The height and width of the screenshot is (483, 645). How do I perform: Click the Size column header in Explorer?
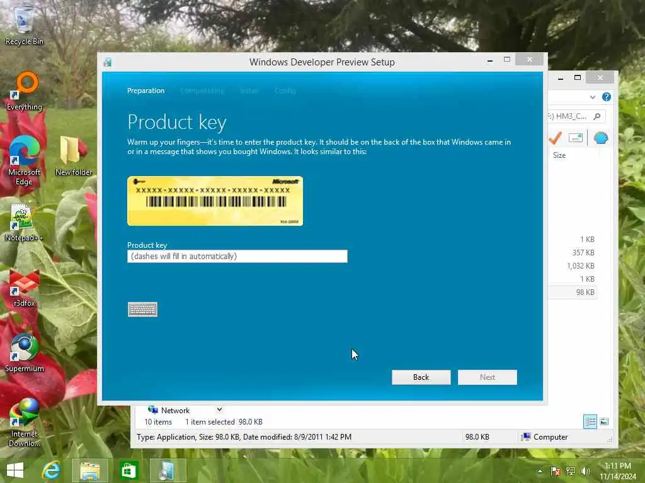point(559,155)
